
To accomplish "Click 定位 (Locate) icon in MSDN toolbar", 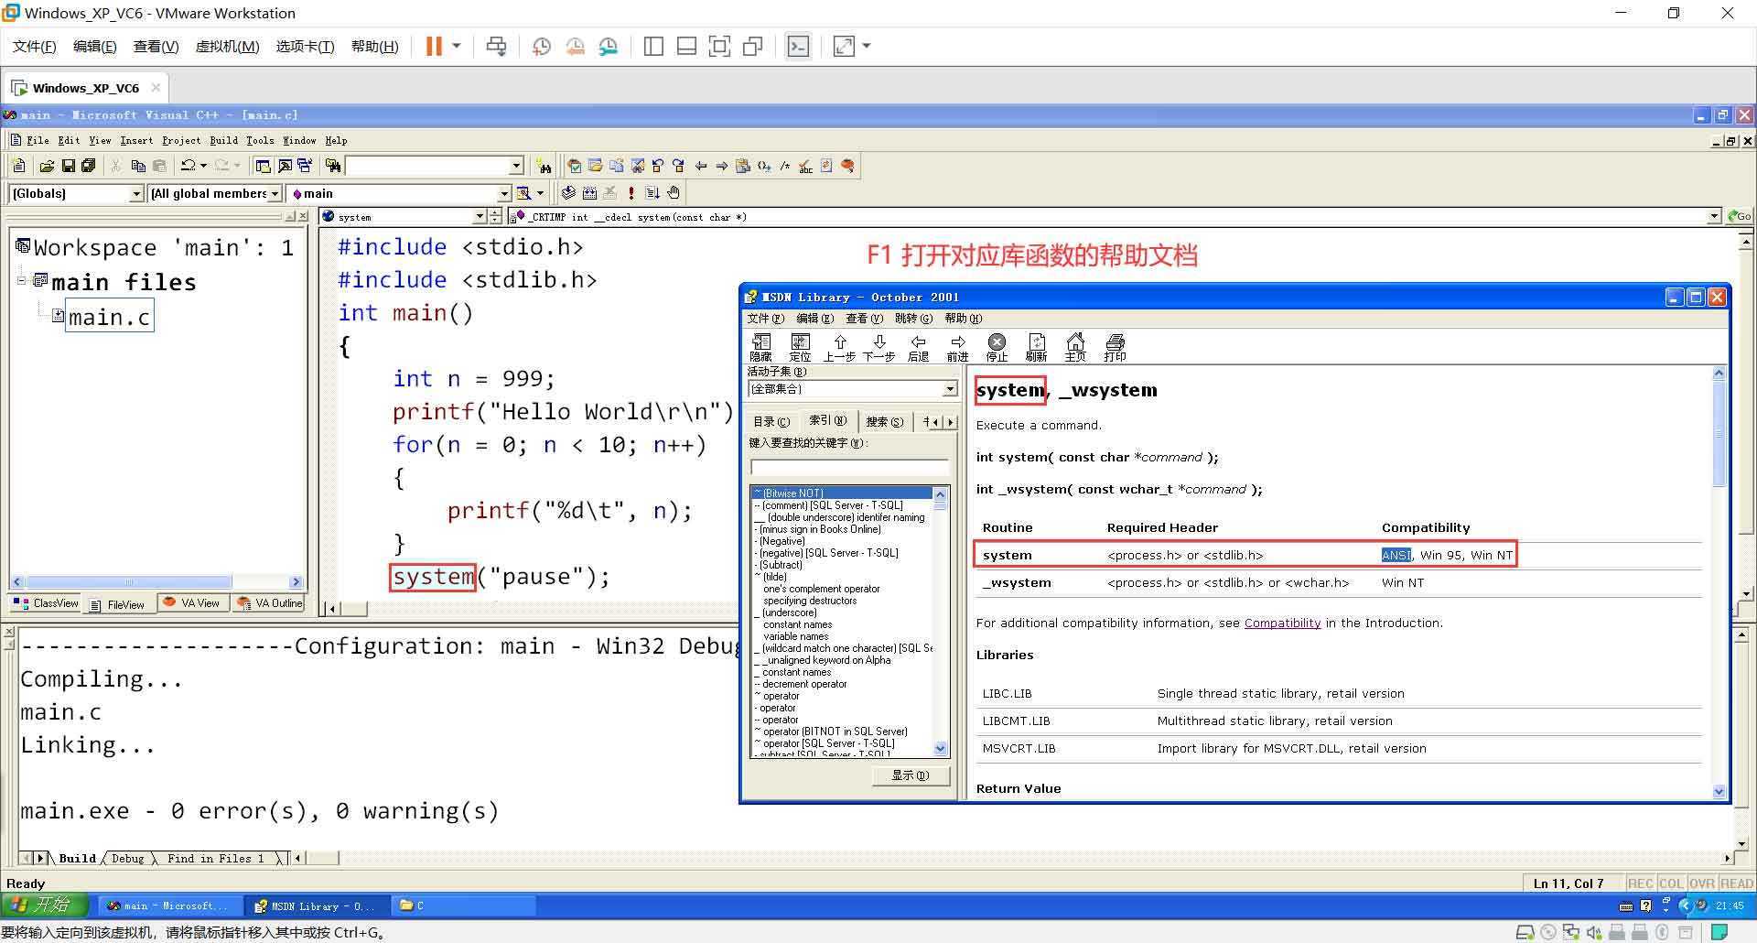I will [x=800, y=348].
